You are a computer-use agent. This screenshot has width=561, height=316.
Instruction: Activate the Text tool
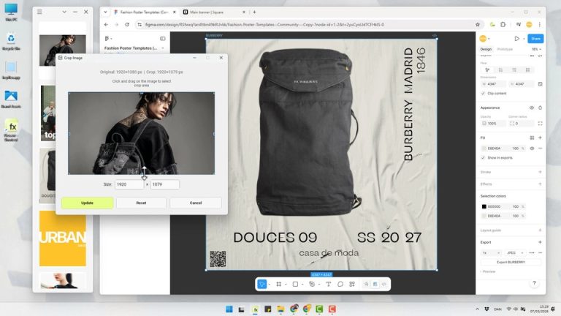coord(329,284)
